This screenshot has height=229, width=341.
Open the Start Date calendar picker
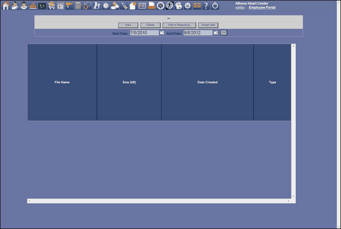(162, 33)
